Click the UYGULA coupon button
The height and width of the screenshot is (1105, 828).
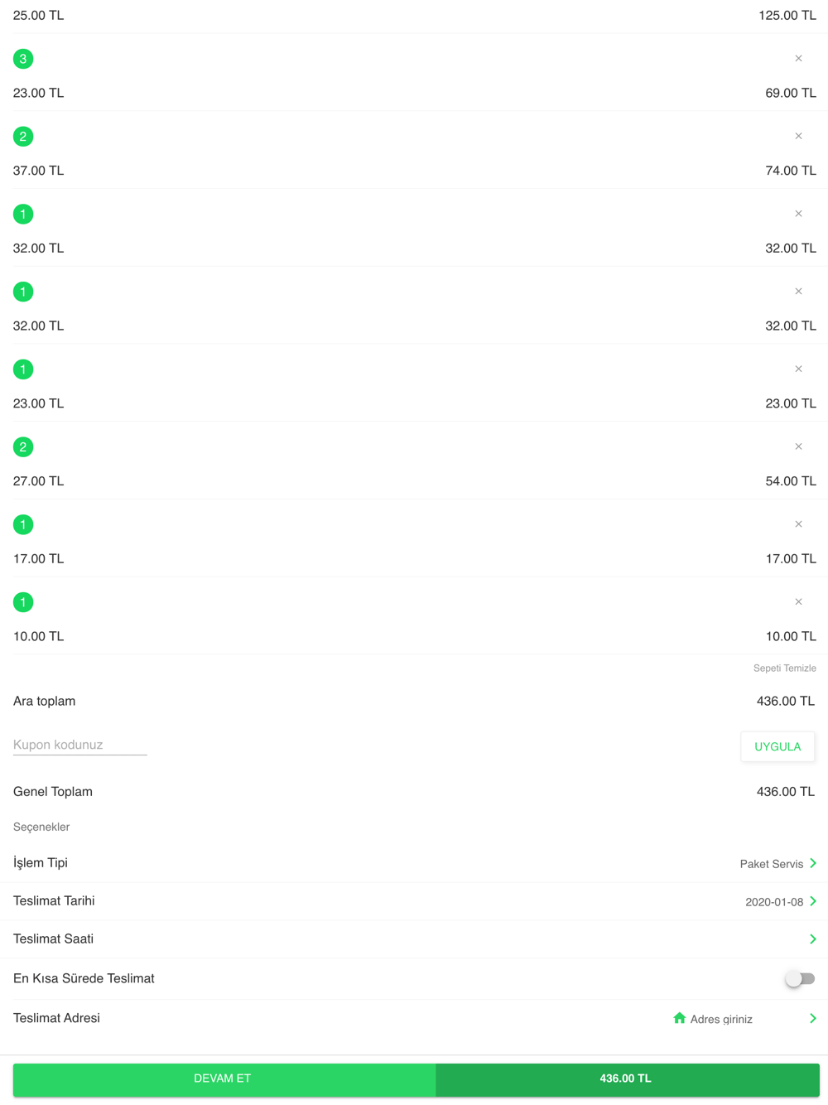coord(777,746)
